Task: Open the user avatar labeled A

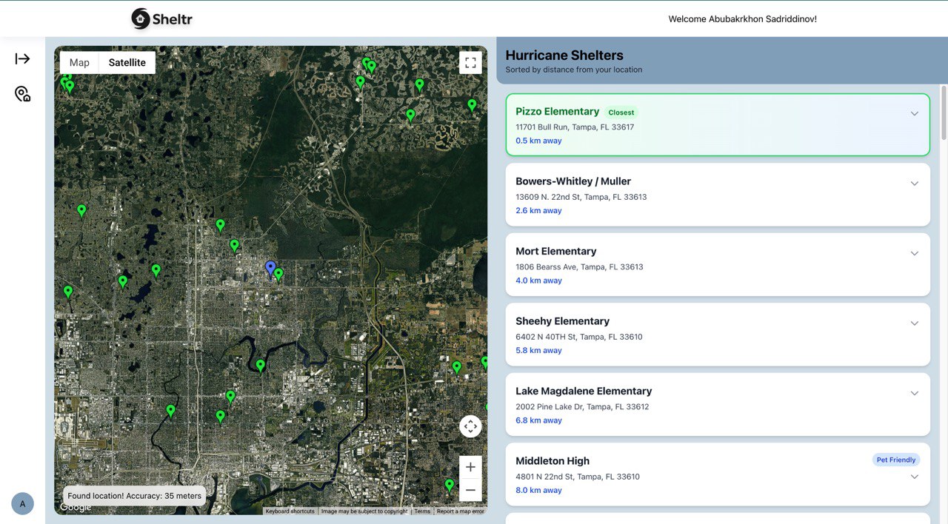Action: 22,504
